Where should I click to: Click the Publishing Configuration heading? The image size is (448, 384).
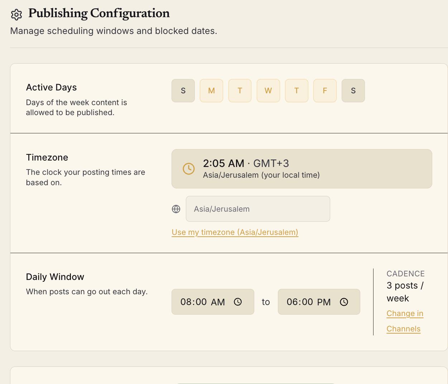click(x=99, y=14)
